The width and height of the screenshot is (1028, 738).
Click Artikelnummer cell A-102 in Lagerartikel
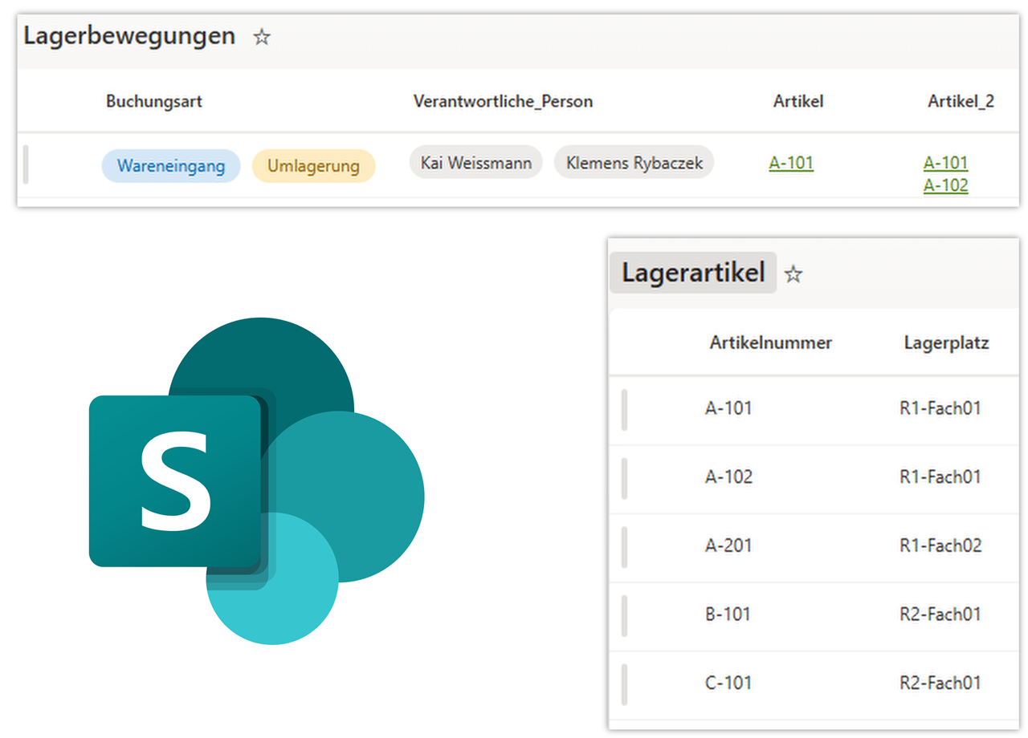728,477
